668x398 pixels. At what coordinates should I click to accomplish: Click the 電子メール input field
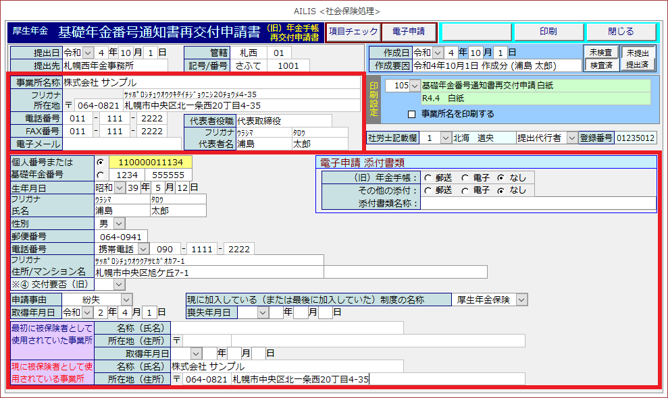[x=122, y=144]
